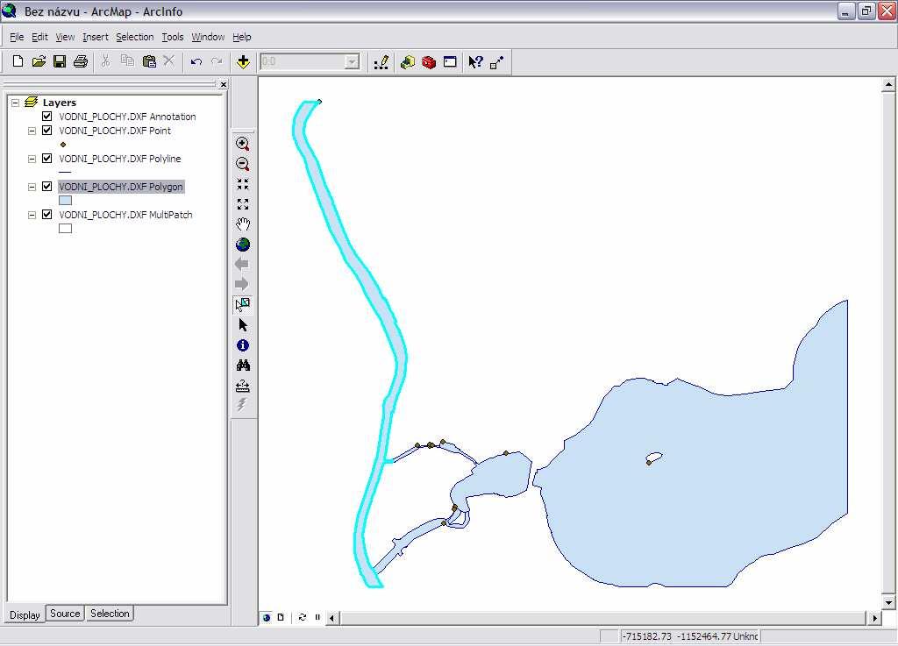This screenshot has height=646, width=898.
Task: Click the vertical scrollbar up arrow
Action: pos(887,85)
